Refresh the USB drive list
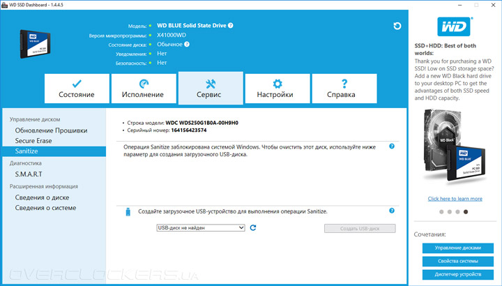The image size is (502, 286). [253, 227]
